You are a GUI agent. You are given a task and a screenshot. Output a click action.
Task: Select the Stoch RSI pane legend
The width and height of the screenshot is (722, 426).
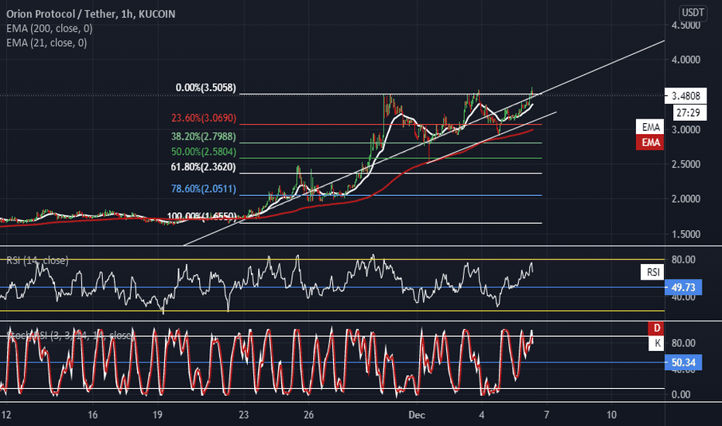(70, 335)
